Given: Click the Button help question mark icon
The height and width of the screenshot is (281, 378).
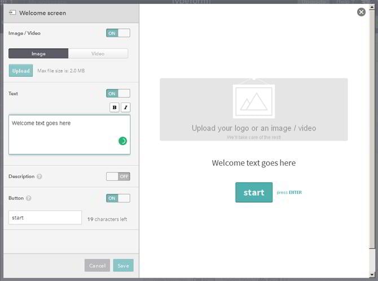Looking at the screenshot, I should [29, 198].
